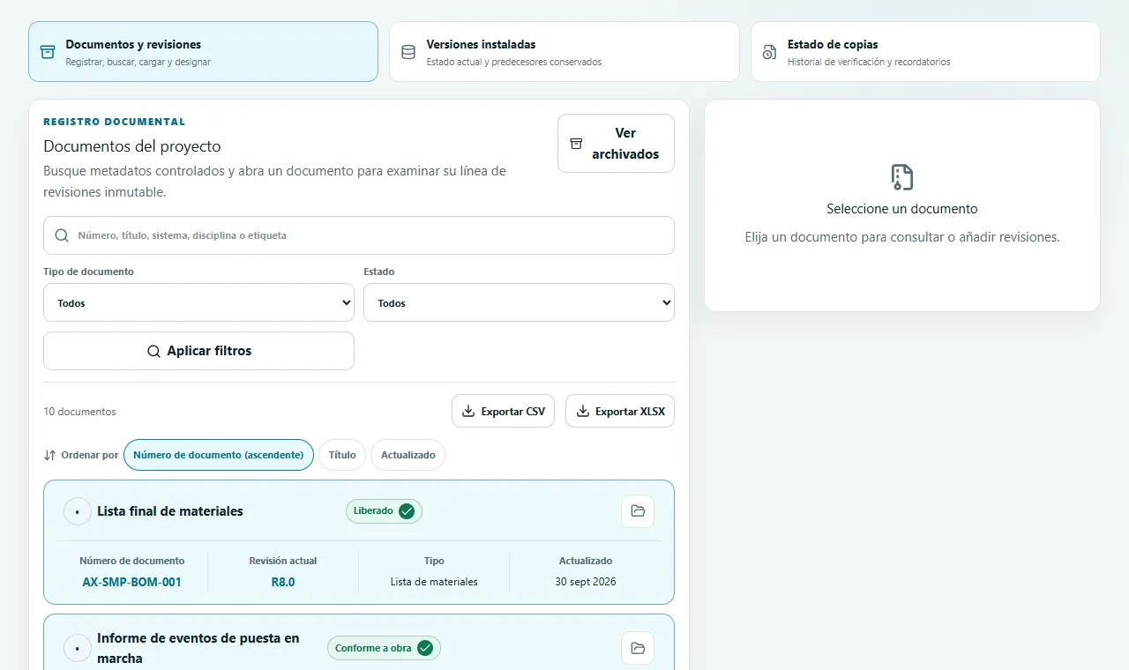Viewport: 1129px width, 670px height.
Task: Click the dot icon beside Lista final de materiales
Action: (x=78, y=511)
